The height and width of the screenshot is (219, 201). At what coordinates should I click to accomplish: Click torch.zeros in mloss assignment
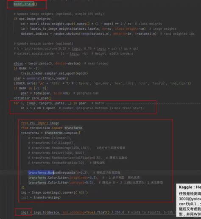click(x=38, y=64)
